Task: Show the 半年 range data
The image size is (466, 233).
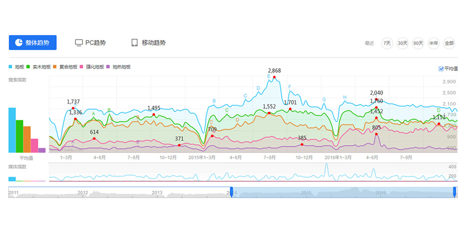Action: [x=434, y=43]
